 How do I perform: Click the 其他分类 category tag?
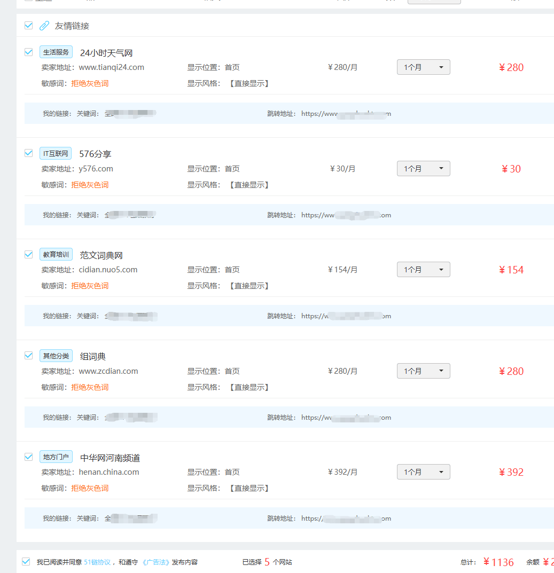tap(56, 356)
